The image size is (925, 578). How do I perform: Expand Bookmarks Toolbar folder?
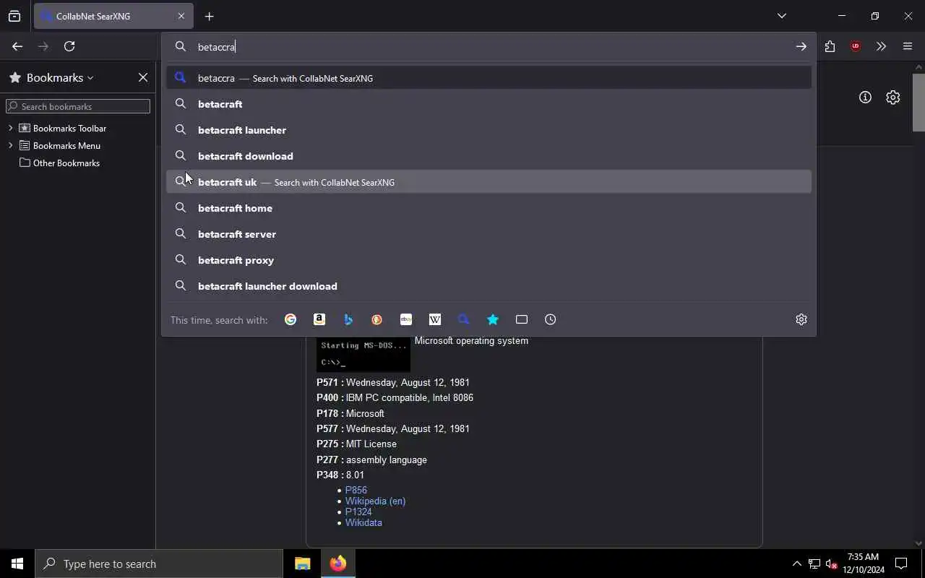click(x=10, y=128)
